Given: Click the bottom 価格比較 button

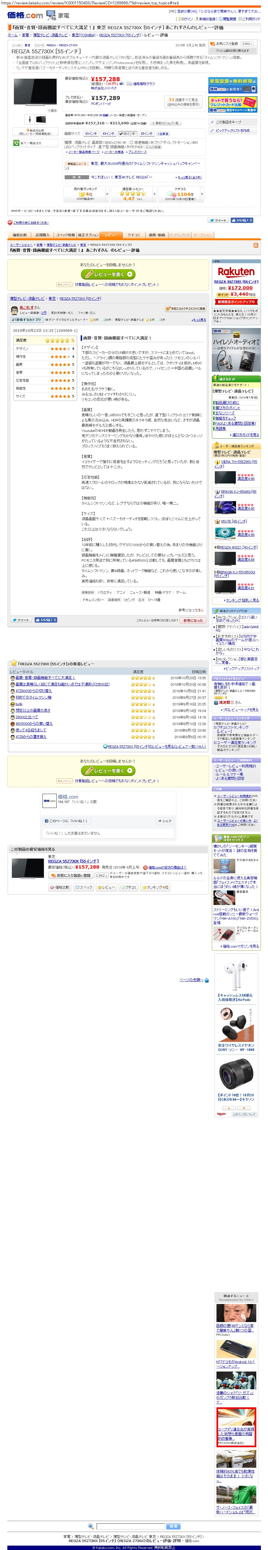Looking at the screenshot, I should pos(59,887).
